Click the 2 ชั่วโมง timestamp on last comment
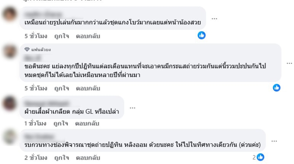The image size is (294, 164). (x=36, y=157)
